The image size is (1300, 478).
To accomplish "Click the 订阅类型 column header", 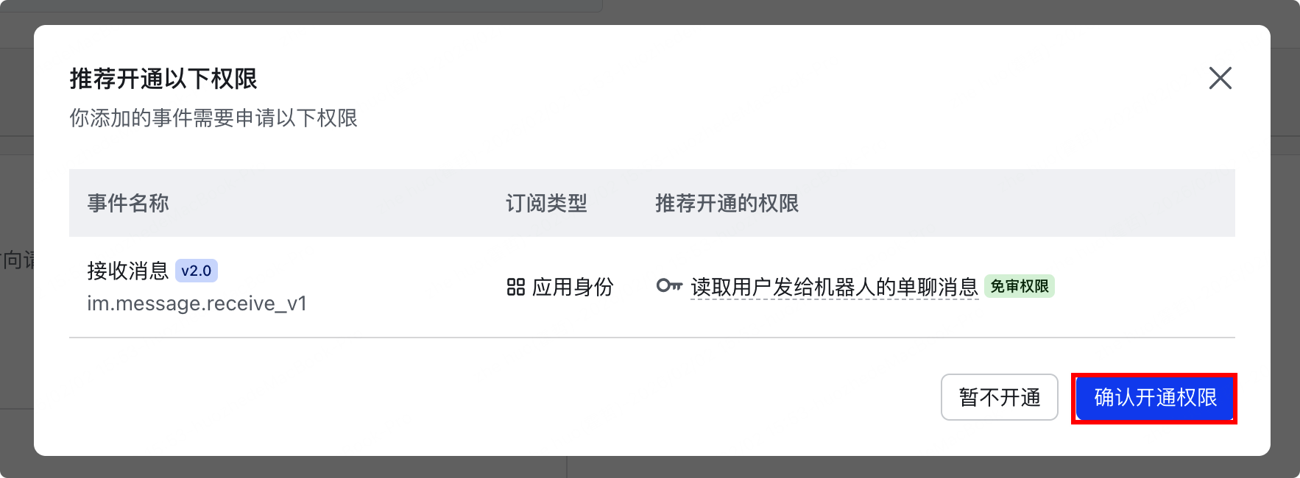I will (545, 203).
